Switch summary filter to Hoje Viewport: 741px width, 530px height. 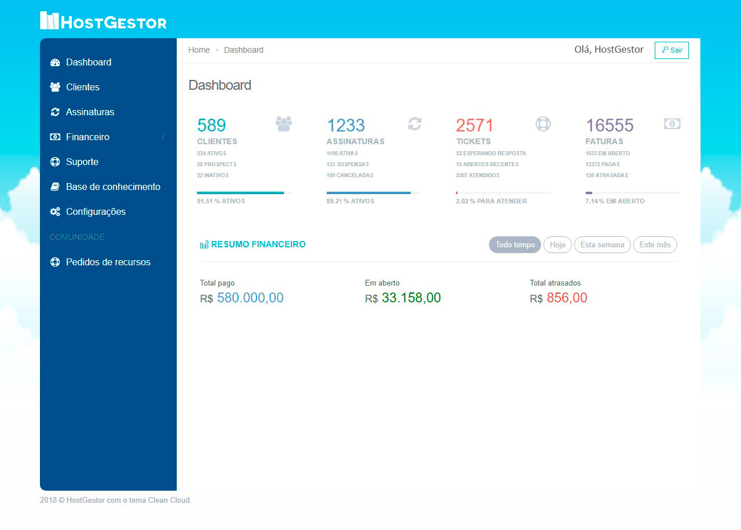(x=557, y=245)
